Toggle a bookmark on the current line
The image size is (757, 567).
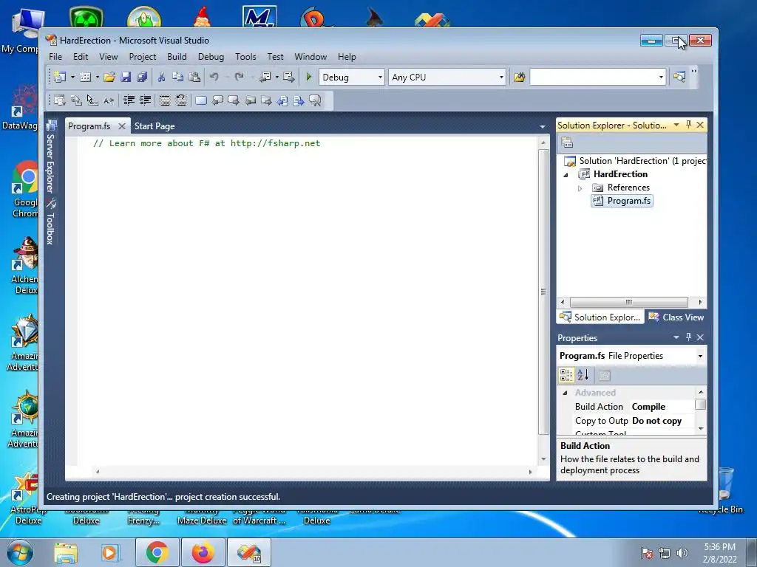[x=201, y=100]
